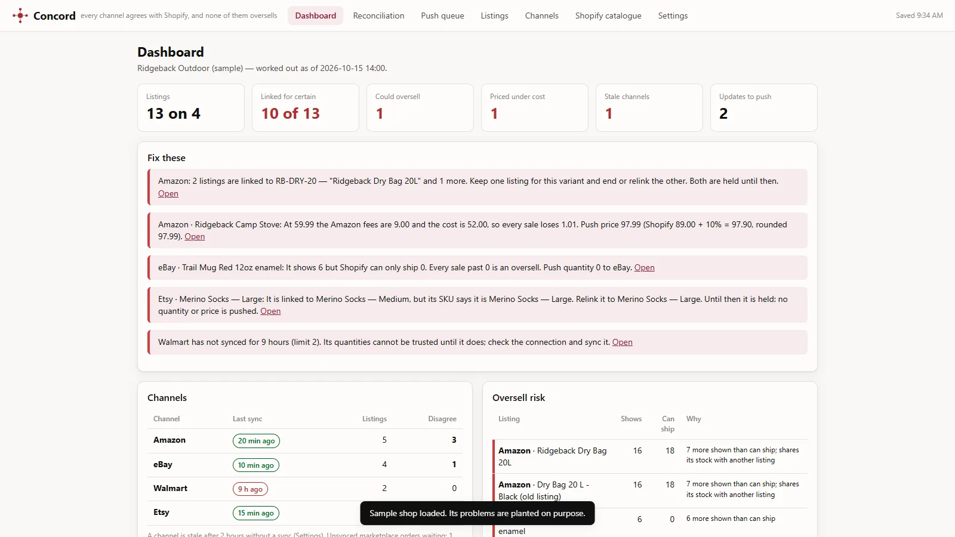The height and width of the screenshot is (537, 955).
Task: Click the Concord logo icon
Action: 20,16
